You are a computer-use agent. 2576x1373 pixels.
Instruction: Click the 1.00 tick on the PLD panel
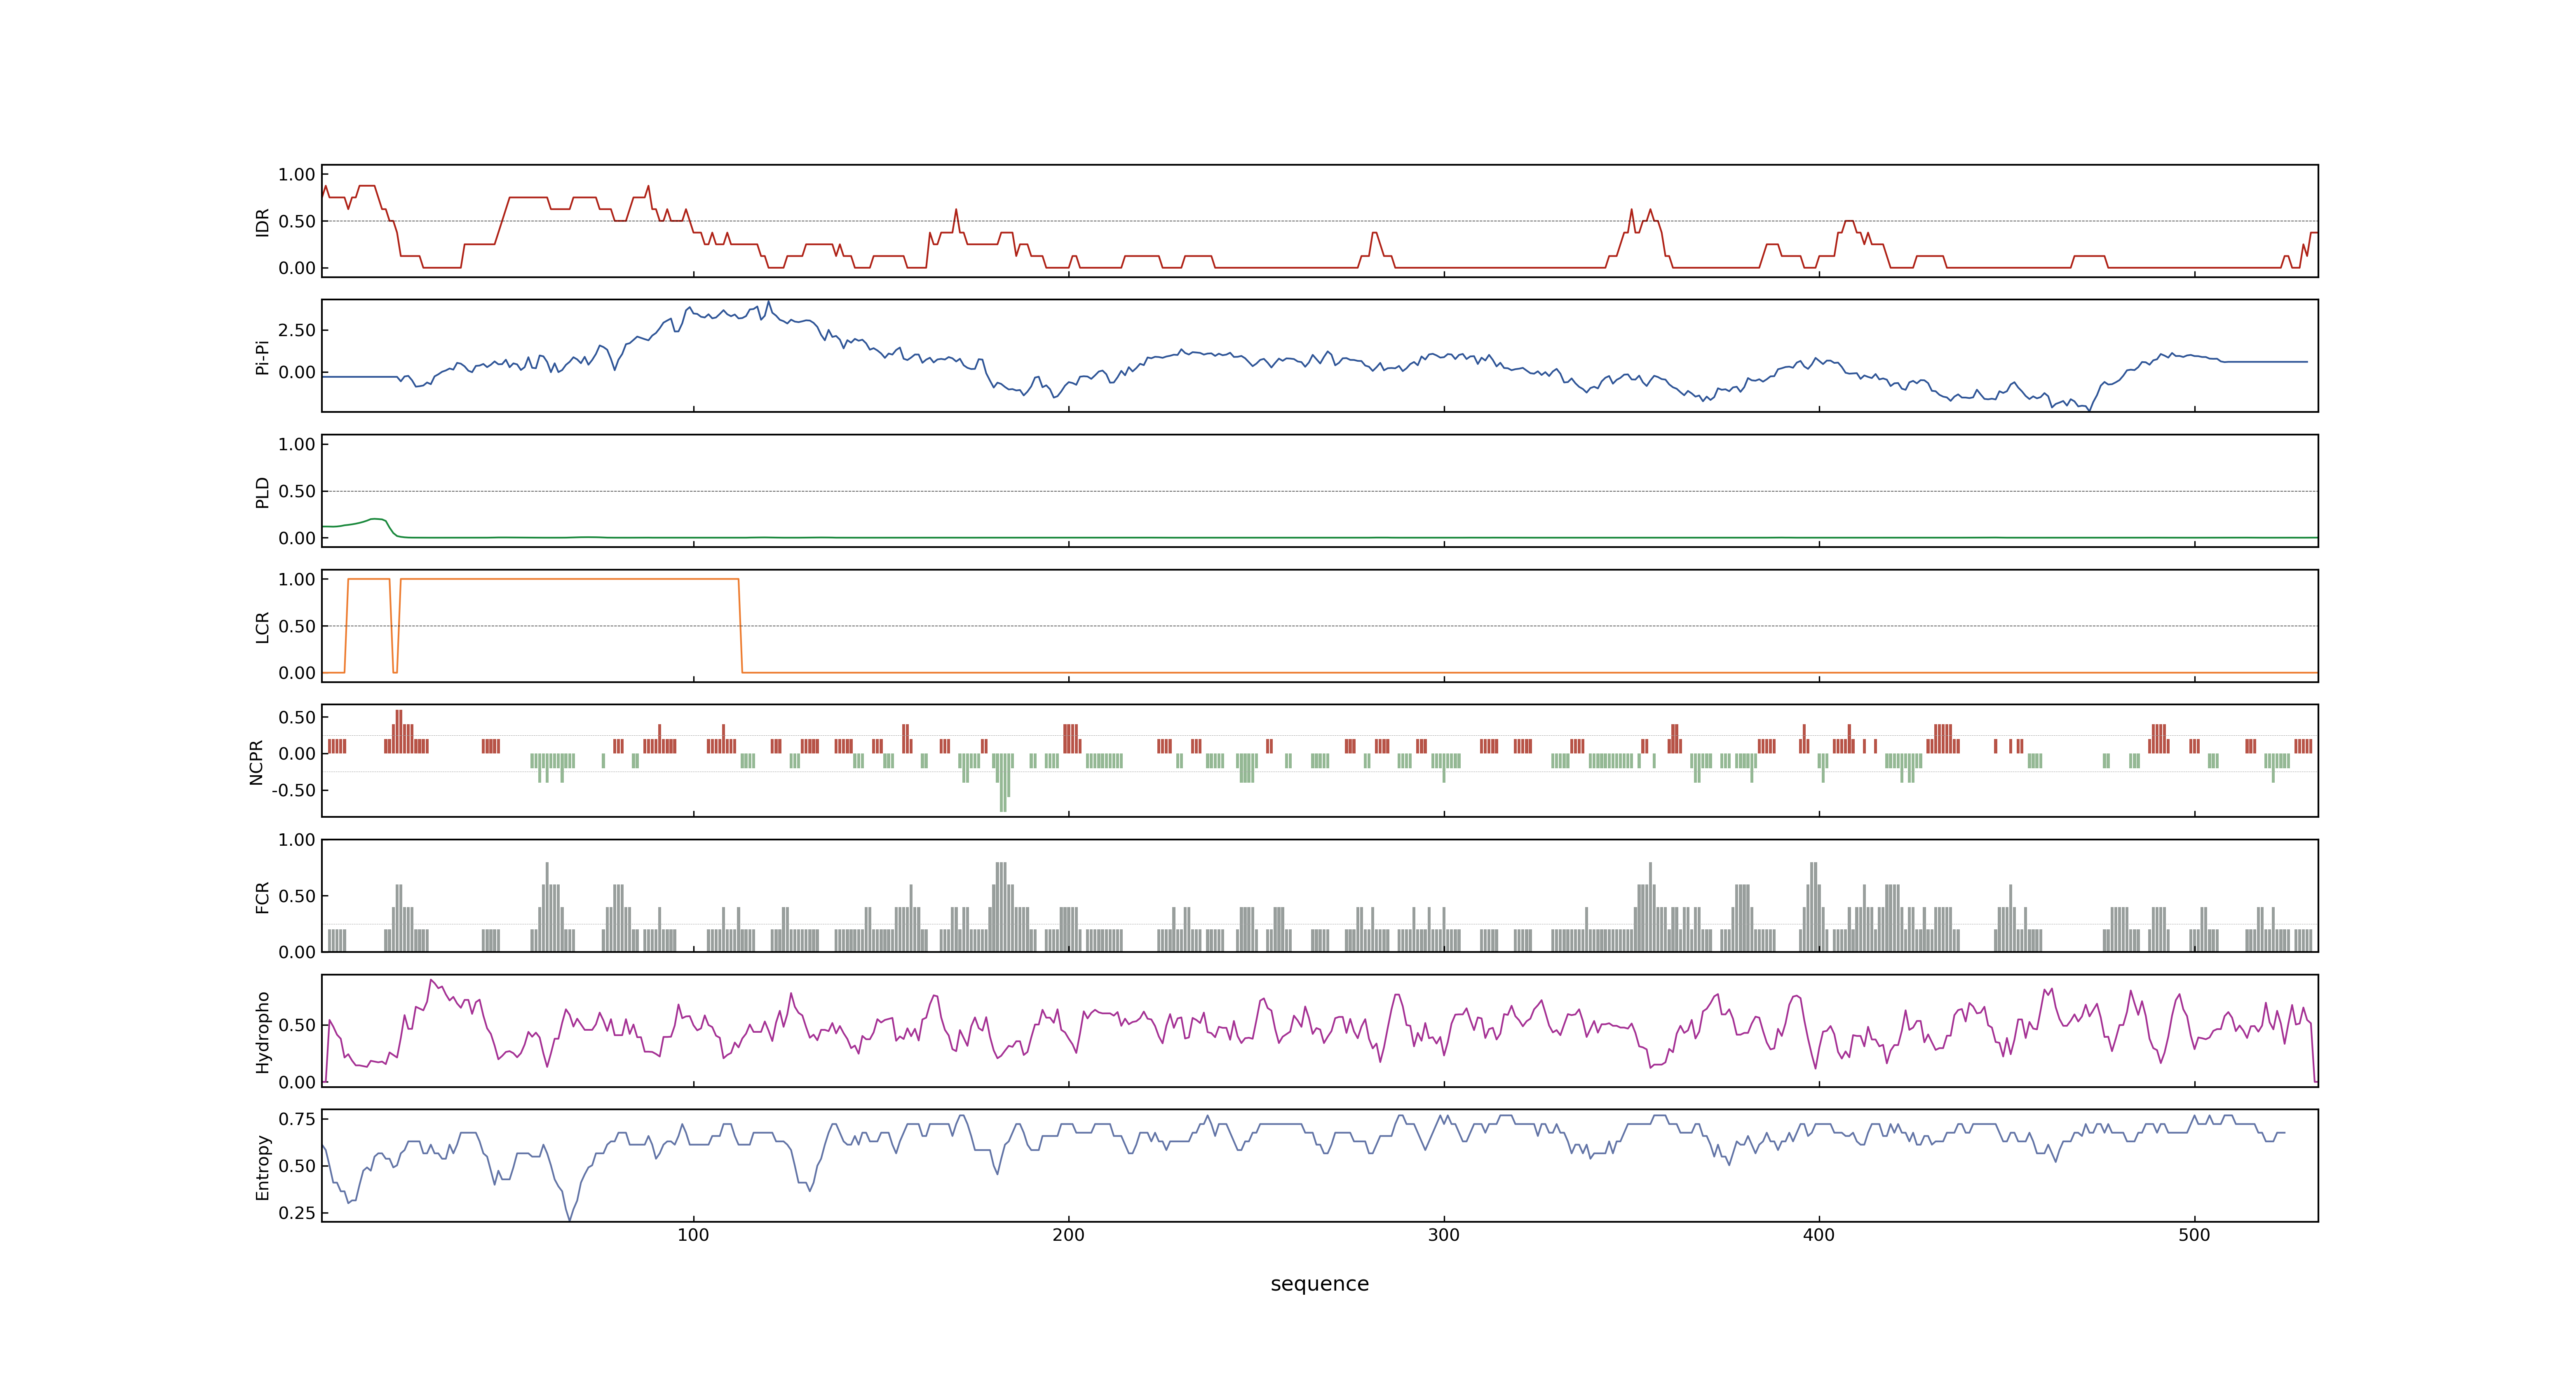297,444
